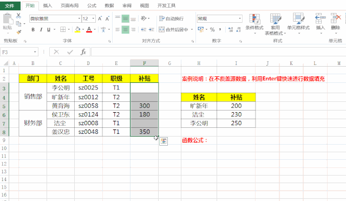The height and width of the screenshot is (201, 346).
Task: Increase decimal places
Action: point(231,30)
